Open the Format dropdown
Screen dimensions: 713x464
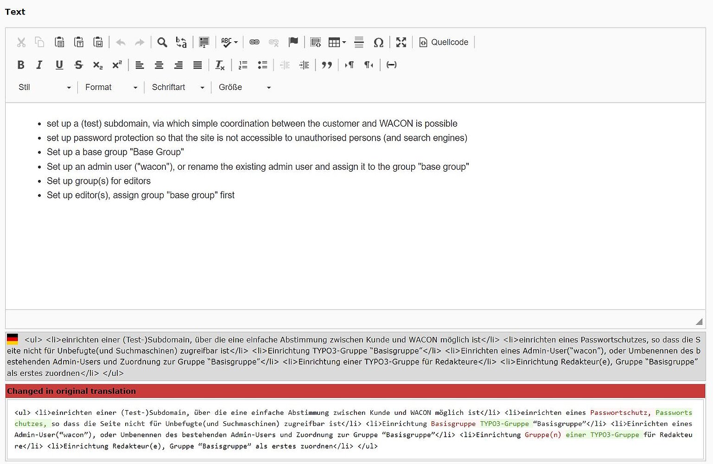click(111, 87)
